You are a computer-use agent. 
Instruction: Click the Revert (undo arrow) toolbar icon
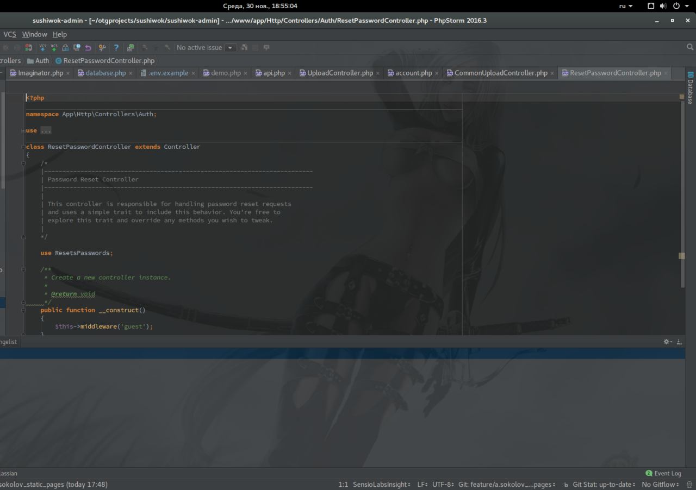pos(88,48)
